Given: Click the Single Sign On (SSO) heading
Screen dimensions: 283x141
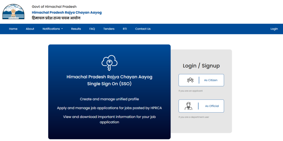Looking at the screenshot, I should point(109,83).
